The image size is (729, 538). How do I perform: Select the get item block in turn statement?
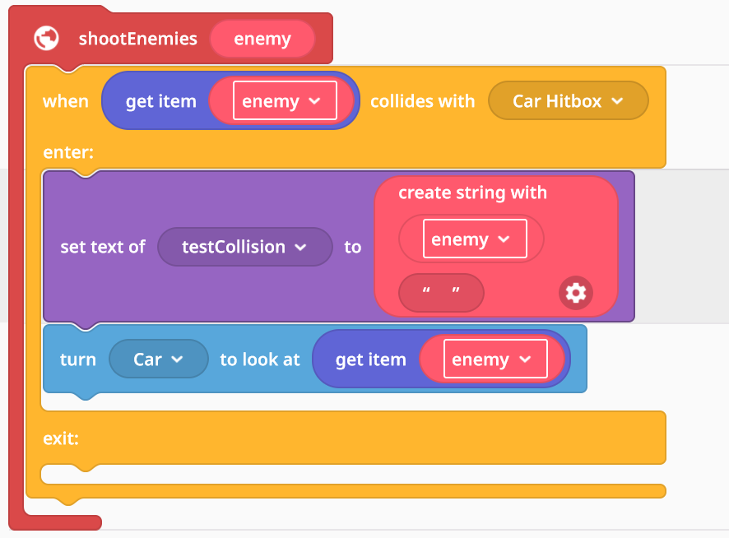pyautogui.click(x=370, y=359)
